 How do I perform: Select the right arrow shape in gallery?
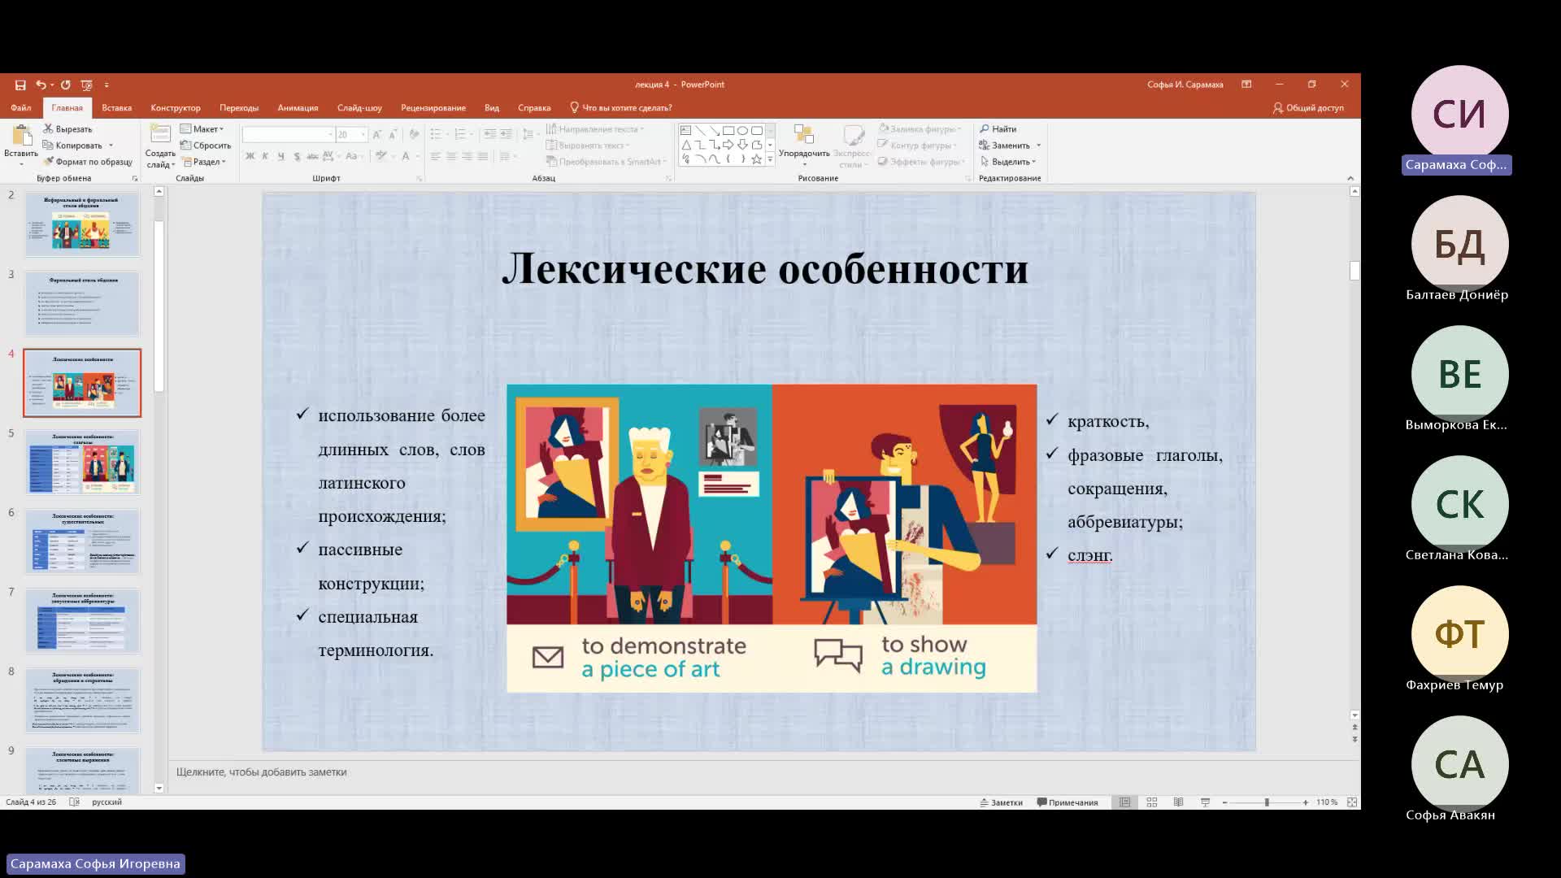click(728, 145)
